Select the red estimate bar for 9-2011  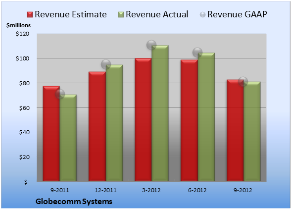[x=51, y=134]
